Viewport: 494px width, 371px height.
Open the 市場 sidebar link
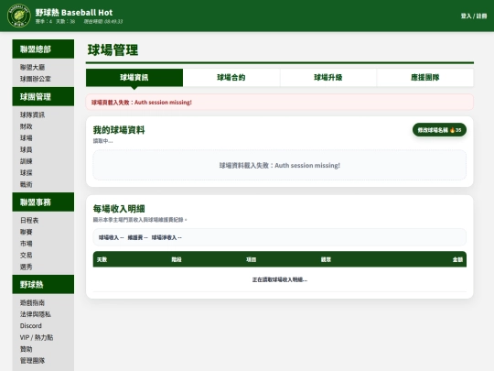[x=27, y=244]
